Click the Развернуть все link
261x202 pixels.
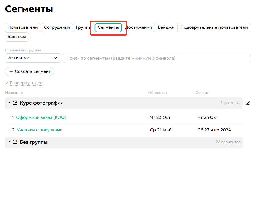(26, 83)
